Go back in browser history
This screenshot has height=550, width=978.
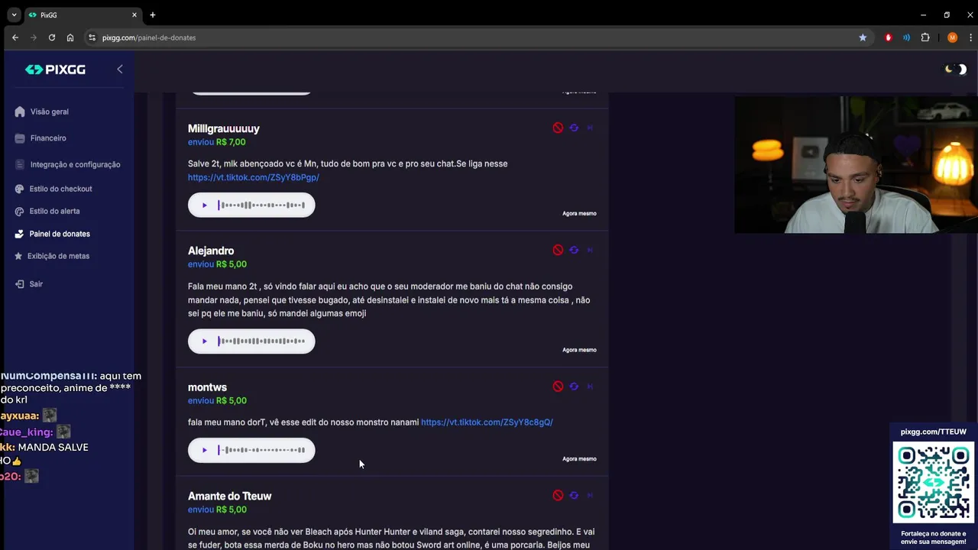15,37
